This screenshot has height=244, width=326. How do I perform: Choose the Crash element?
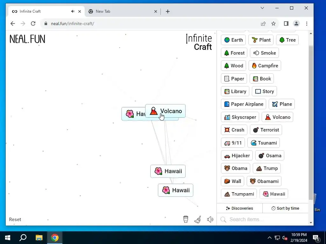pos(234,130)
